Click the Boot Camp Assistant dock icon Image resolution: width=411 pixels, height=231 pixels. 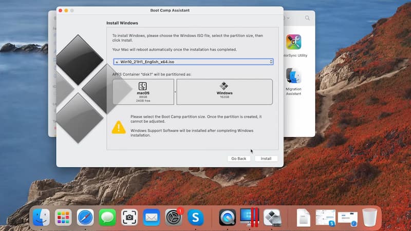(x=272, y=217)
